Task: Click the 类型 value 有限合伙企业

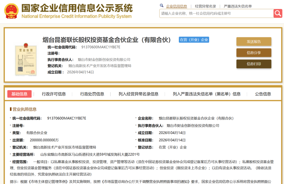Action: click(37, 133)
